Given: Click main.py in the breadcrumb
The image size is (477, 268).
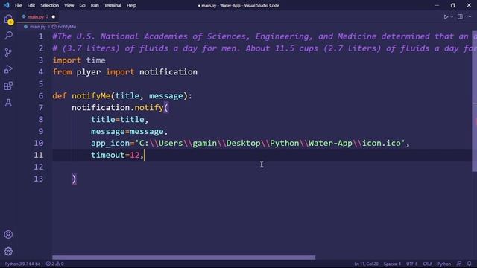Looking at the screenshot, I should coord(37,27).
